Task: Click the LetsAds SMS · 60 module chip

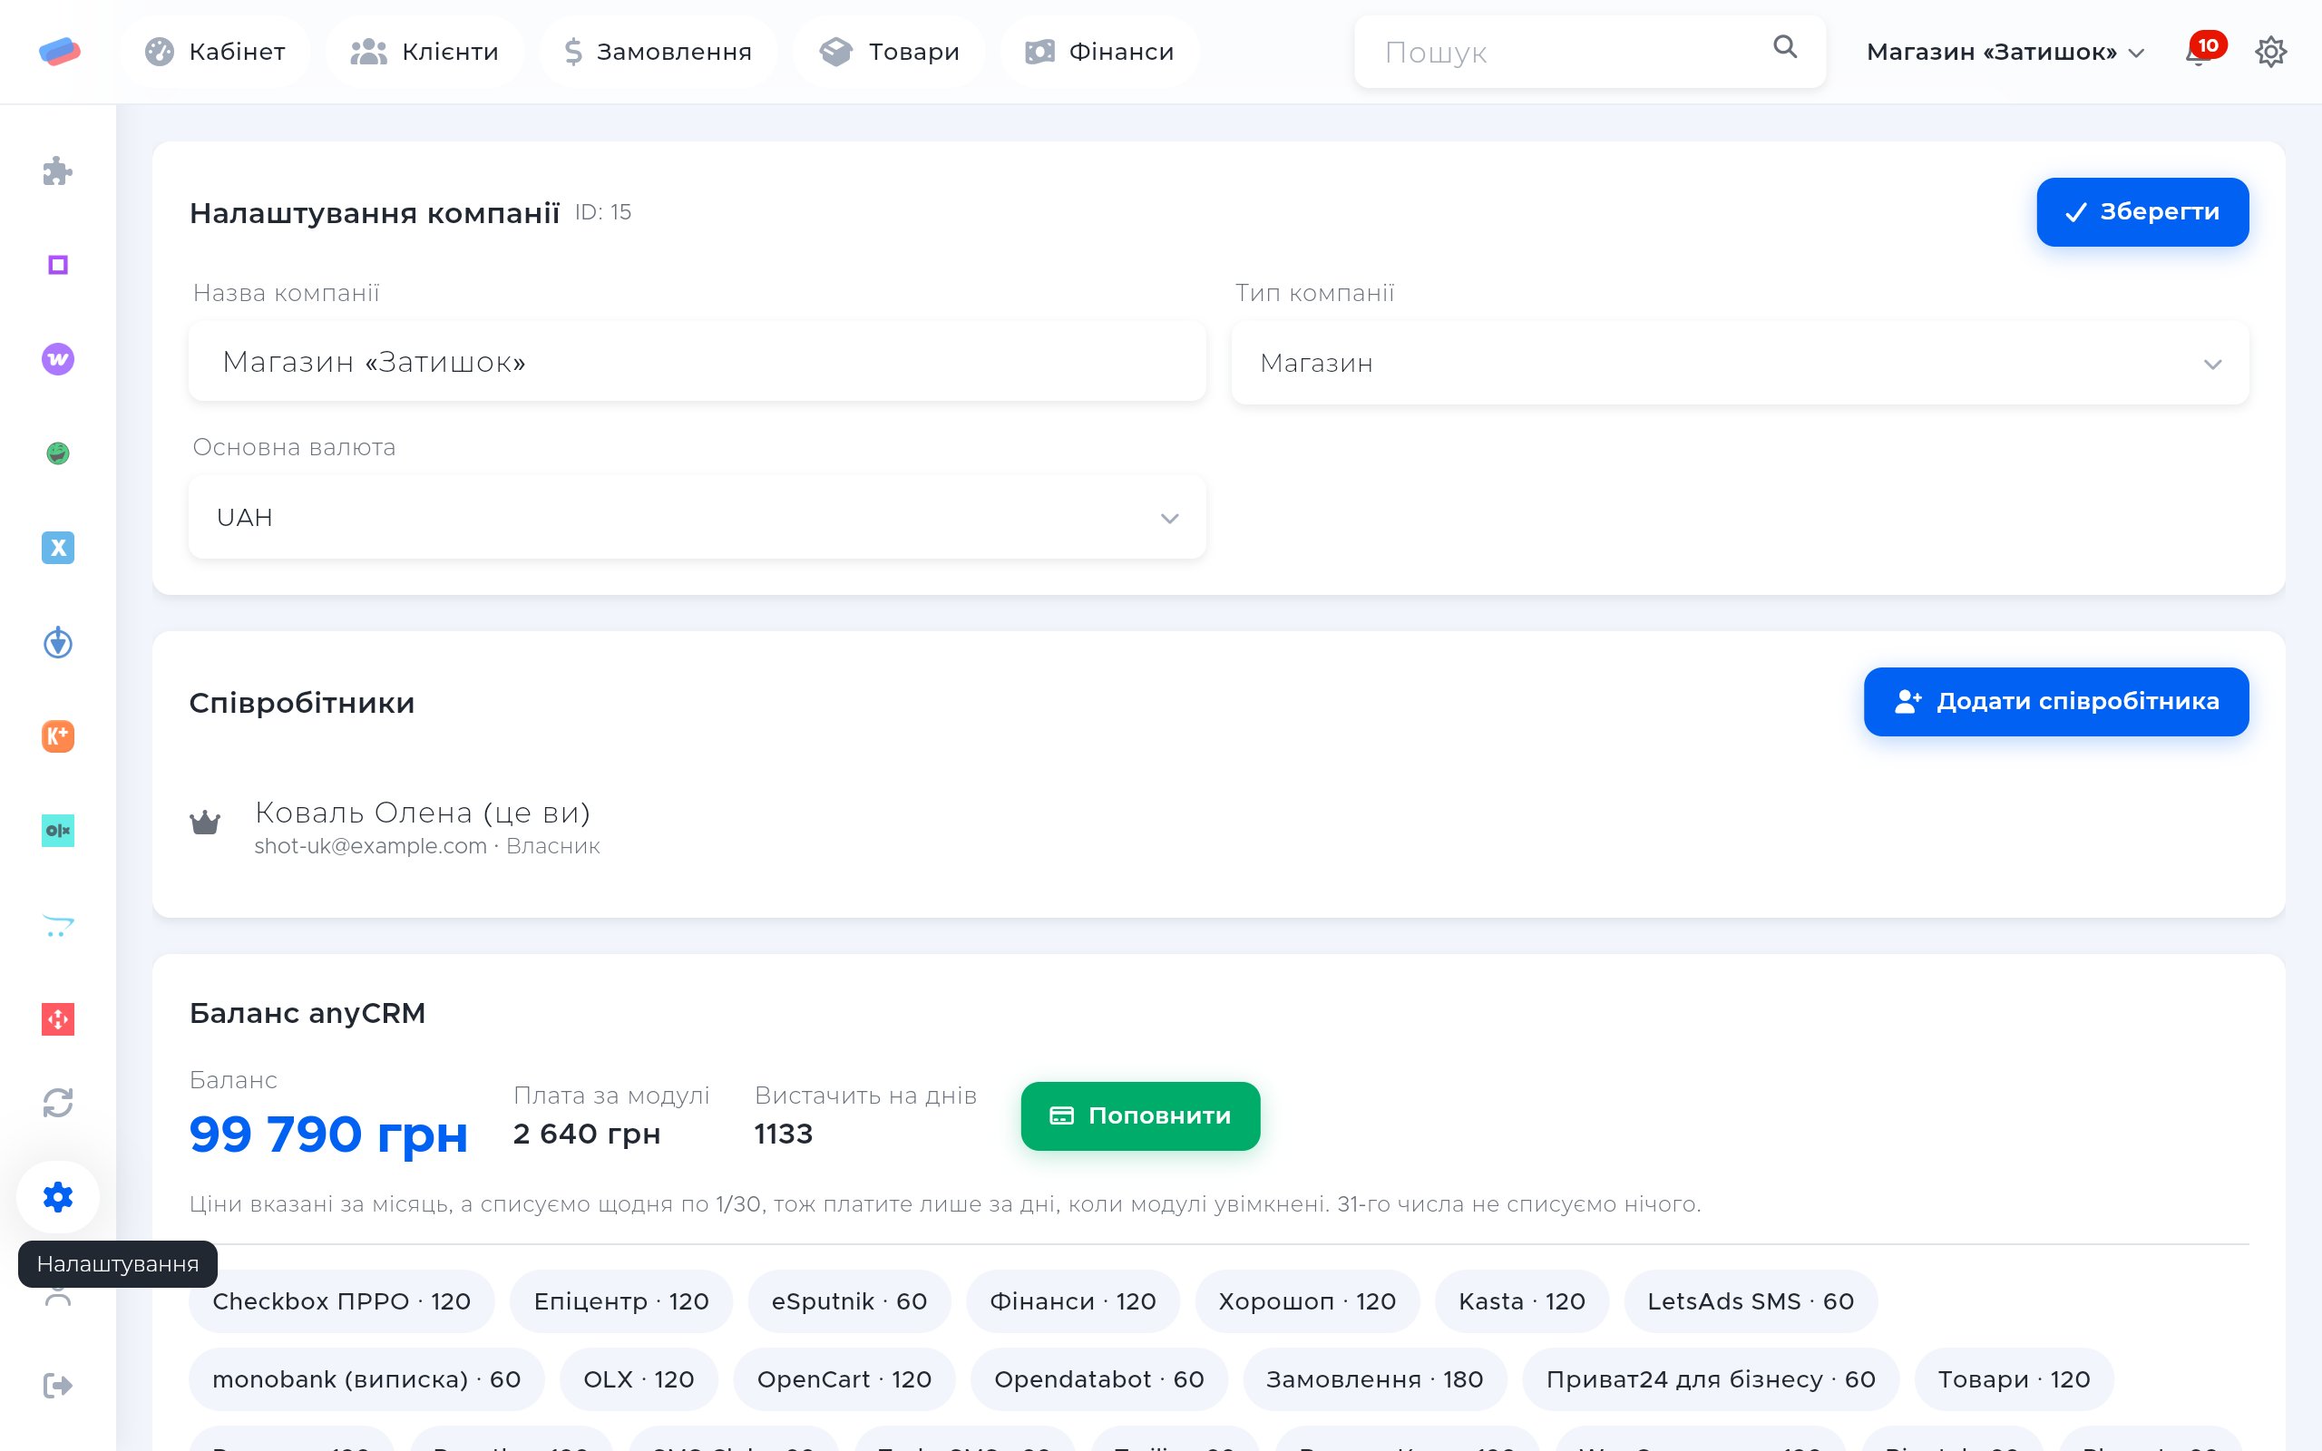Action: point(1751,1301)
